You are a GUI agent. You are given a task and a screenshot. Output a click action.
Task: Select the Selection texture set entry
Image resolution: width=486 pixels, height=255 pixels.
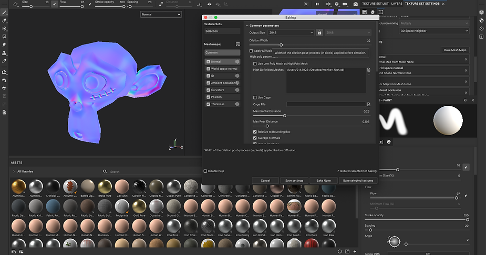point(222,31)
